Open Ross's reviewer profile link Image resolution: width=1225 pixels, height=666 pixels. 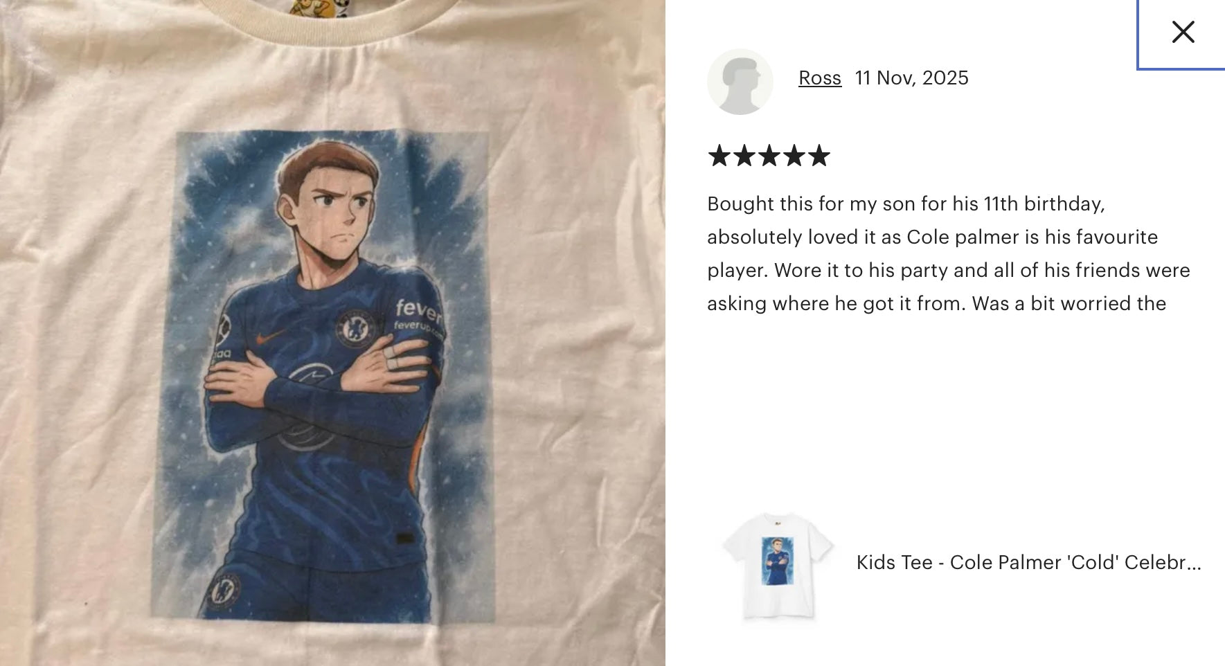tap(819, 78)
